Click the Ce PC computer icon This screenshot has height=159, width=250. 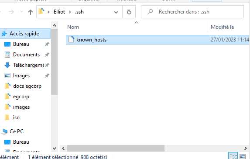5,131
